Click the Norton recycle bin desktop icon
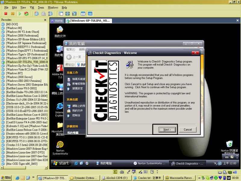This screenshot has width=241, height=181. pos(229,147)
